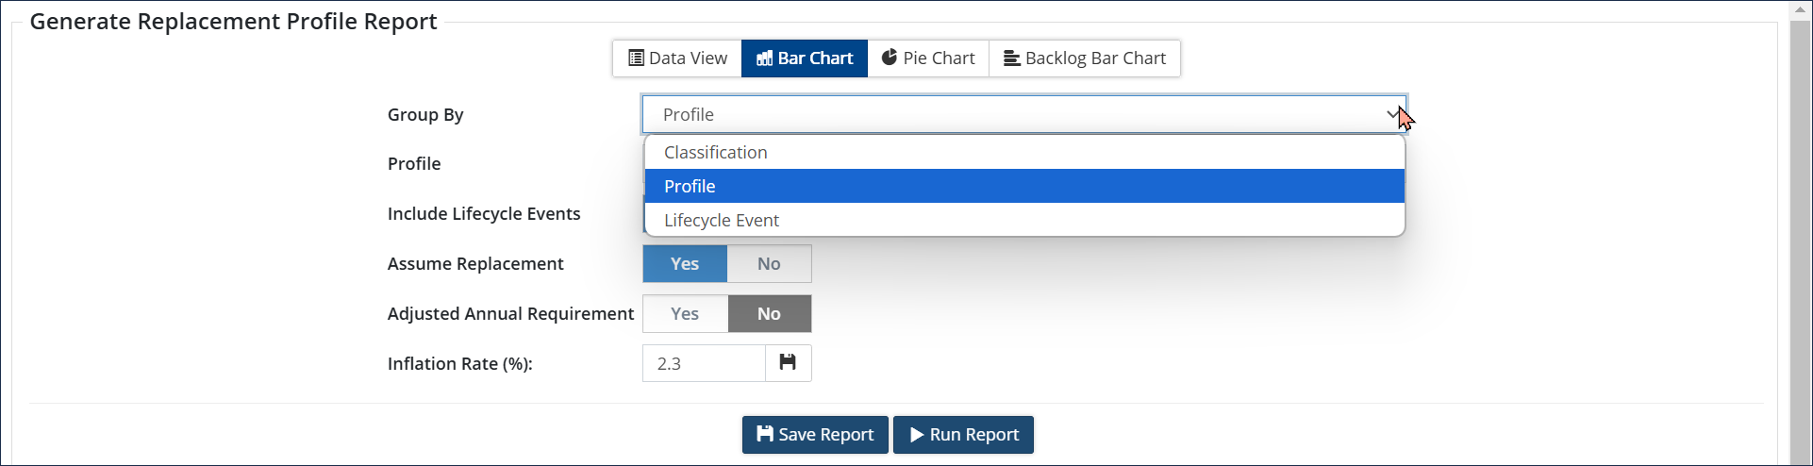1813x466 pixels.
Task: Click the Bar Chart icon
Action: (765, 58)
